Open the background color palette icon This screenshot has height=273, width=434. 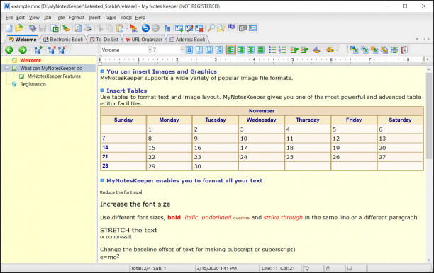pos(330,50)
